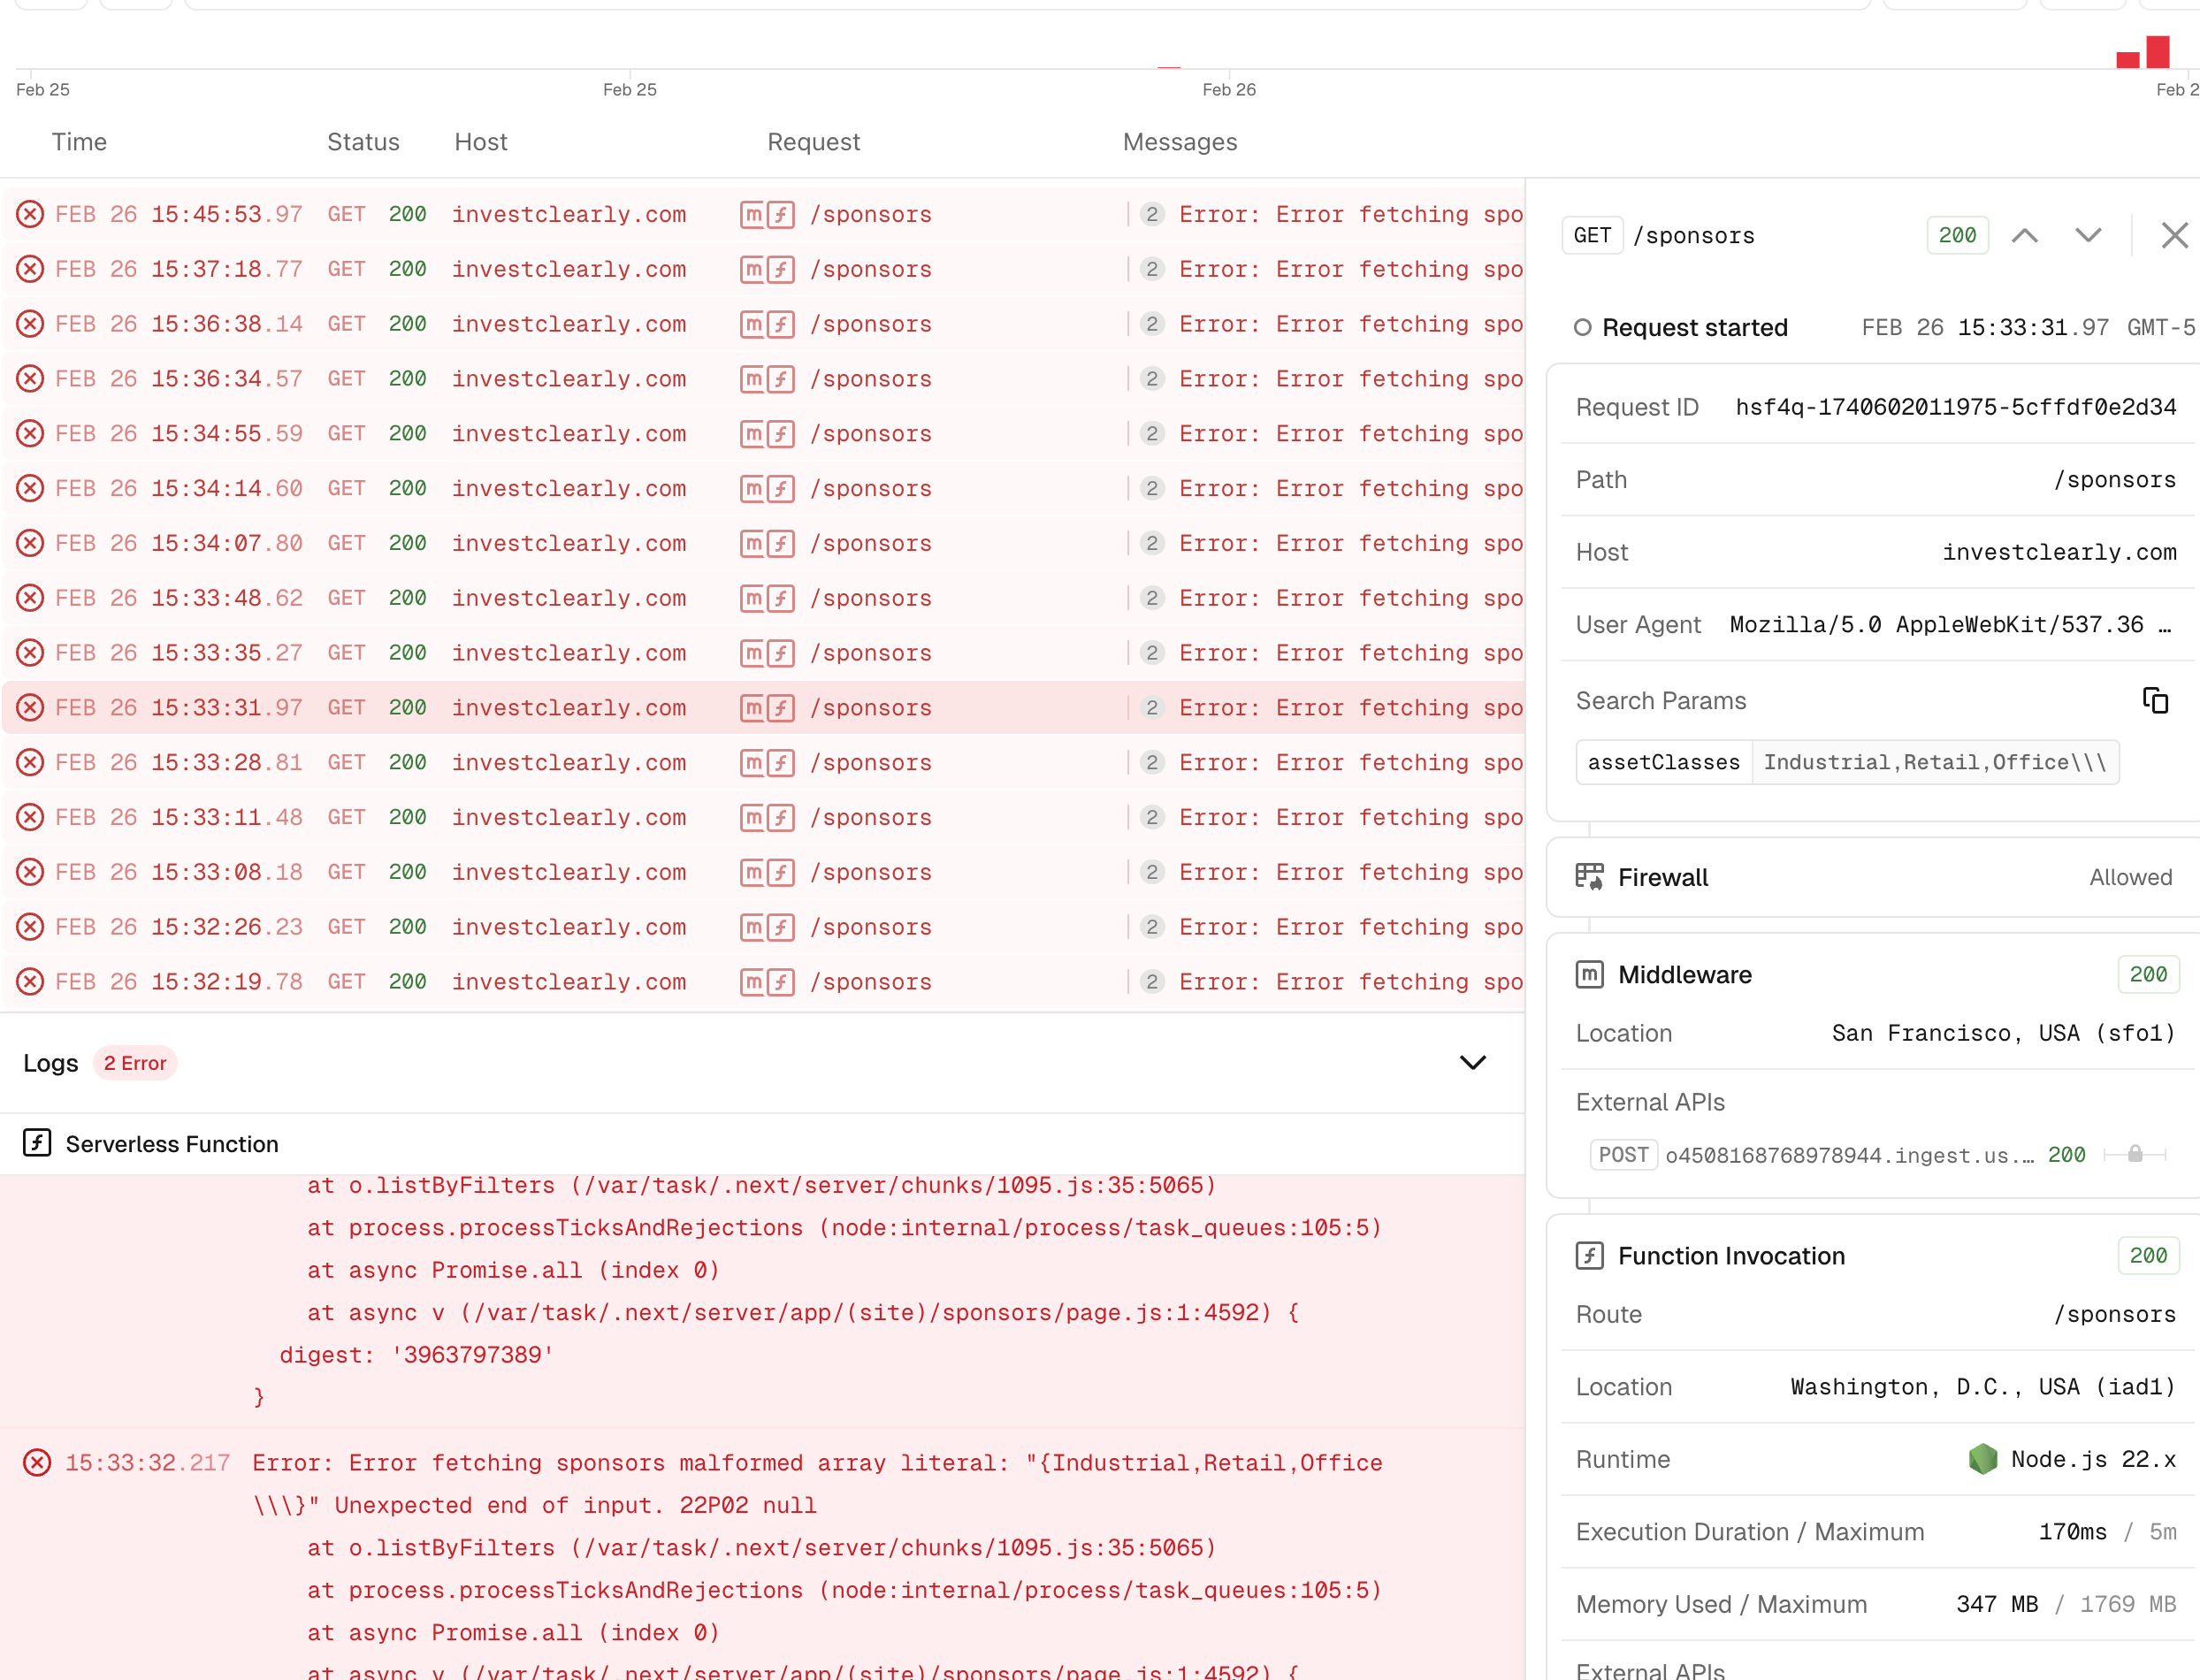The height and width of the screenshot is (1680, 2200).
Task: Click the assetClasses search param value
Action: [1934, 762]
